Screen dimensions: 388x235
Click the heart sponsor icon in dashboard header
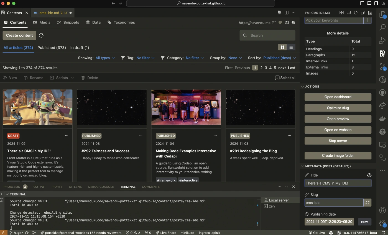(280, 23)
